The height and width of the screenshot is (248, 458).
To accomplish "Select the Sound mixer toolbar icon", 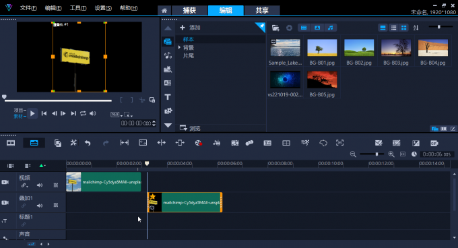I will pyautogui.click(x=216, y=143).
